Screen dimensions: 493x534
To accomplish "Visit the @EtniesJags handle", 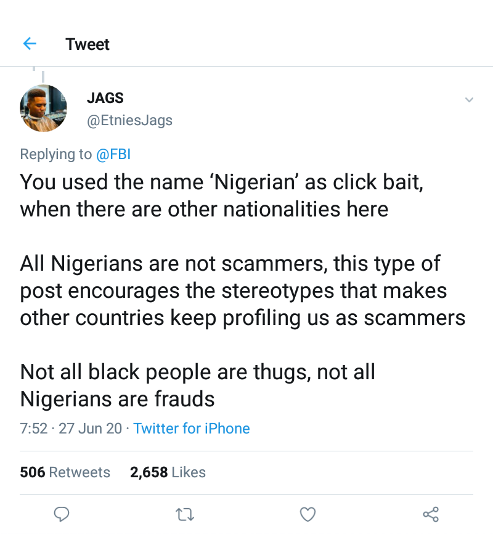I will (x=129, y=120).
